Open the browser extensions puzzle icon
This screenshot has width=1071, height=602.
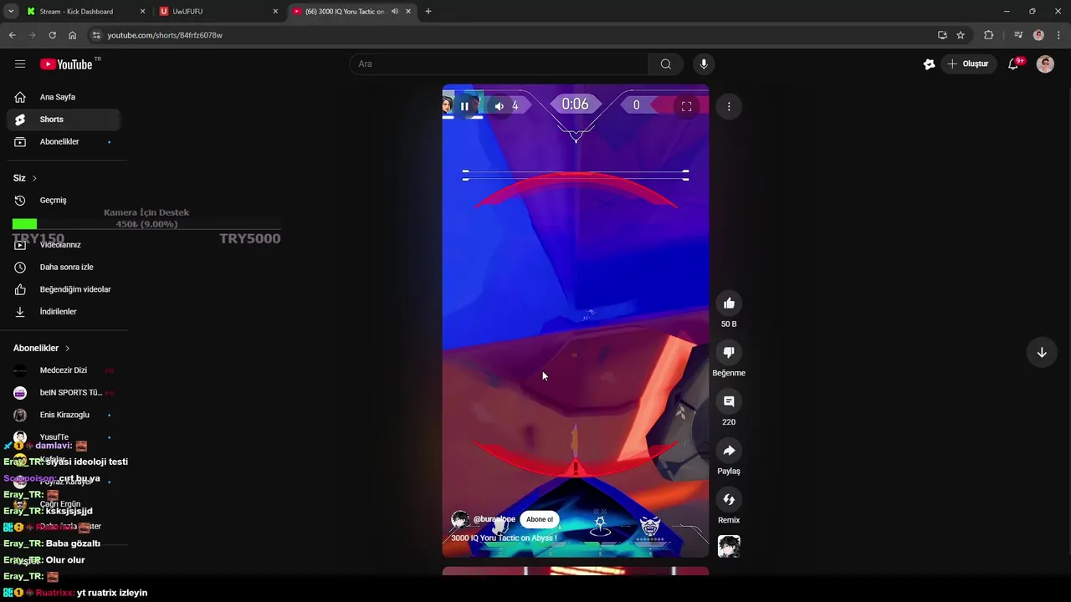point(989,35)
